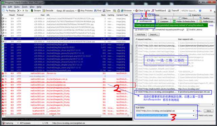Uncheck the checked s29.xtest.tech rule checkbox
This screenshot has width=217, height=126.
click(137, 46)
